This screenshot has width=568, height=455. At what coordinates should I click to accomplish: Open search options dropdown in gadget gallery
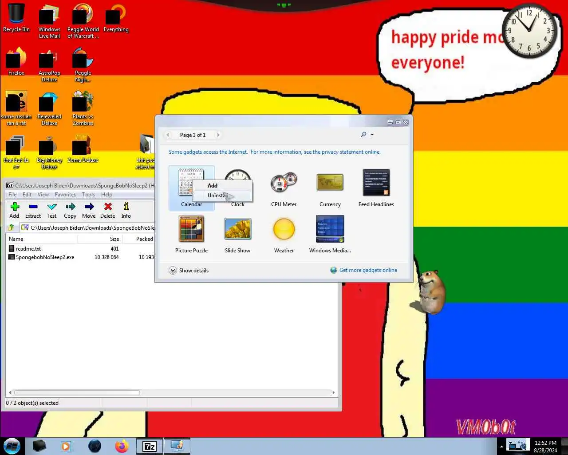372,135
